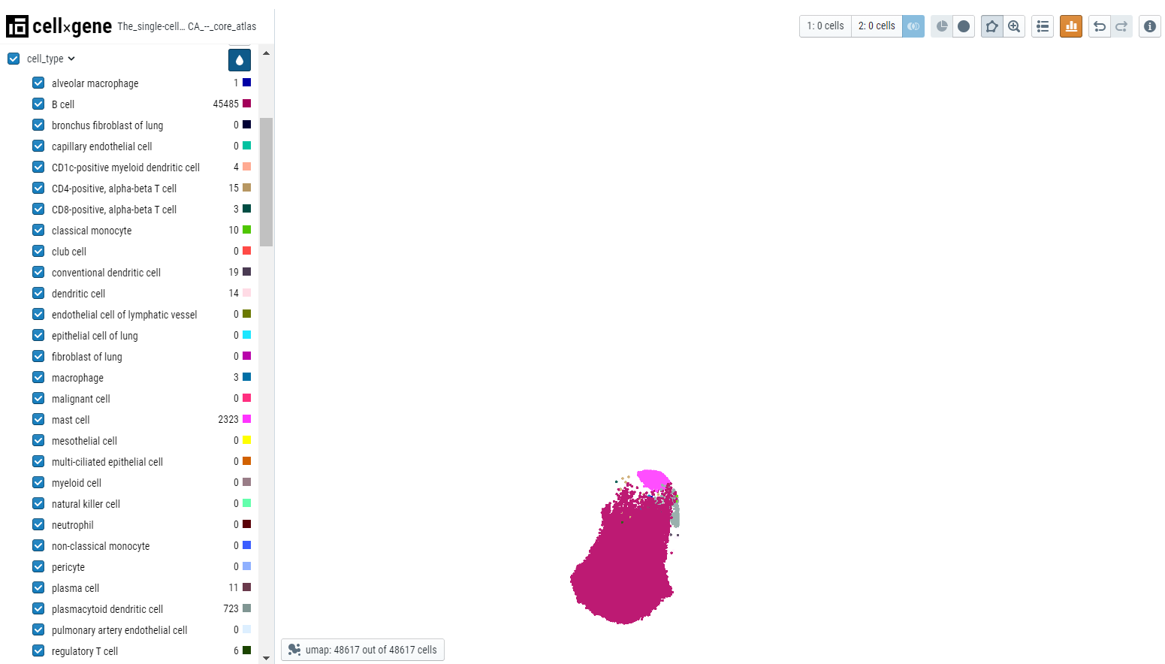Click endothelial cell of lymphatic vessel label
The width and height of the screenshot is (1165, 664).
pyautogui.click(x=124, y=315)
